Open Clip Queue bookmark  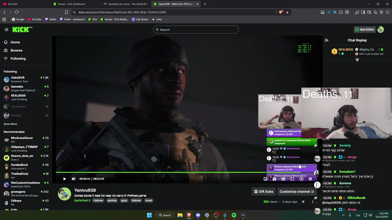tap(140, 19)
